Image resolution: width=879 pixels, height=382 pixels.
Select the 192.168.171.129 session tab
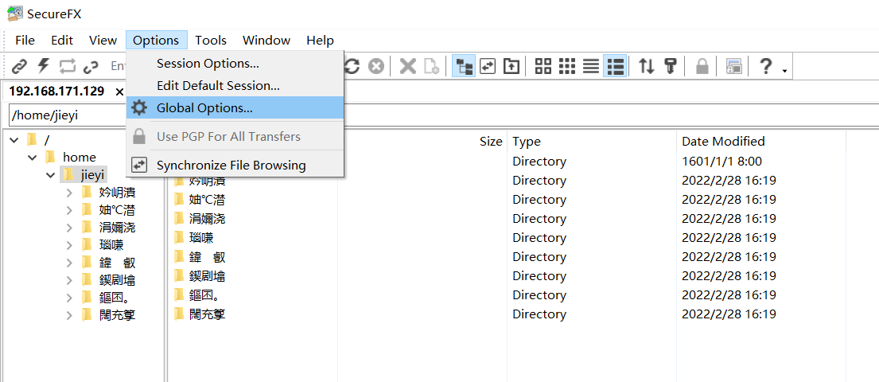coord(56,92)
